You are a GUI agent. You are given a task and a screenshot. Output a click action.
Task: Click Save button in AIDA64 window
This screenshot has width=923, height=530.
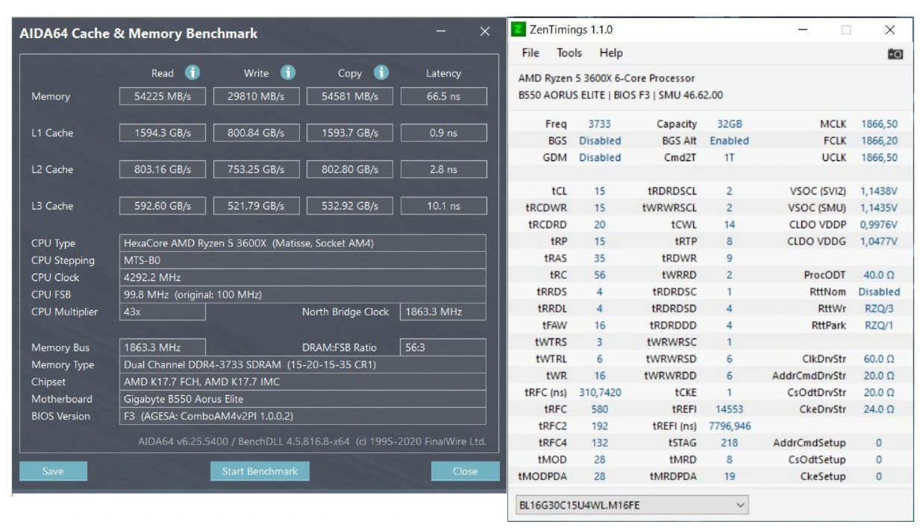[53, 471]
